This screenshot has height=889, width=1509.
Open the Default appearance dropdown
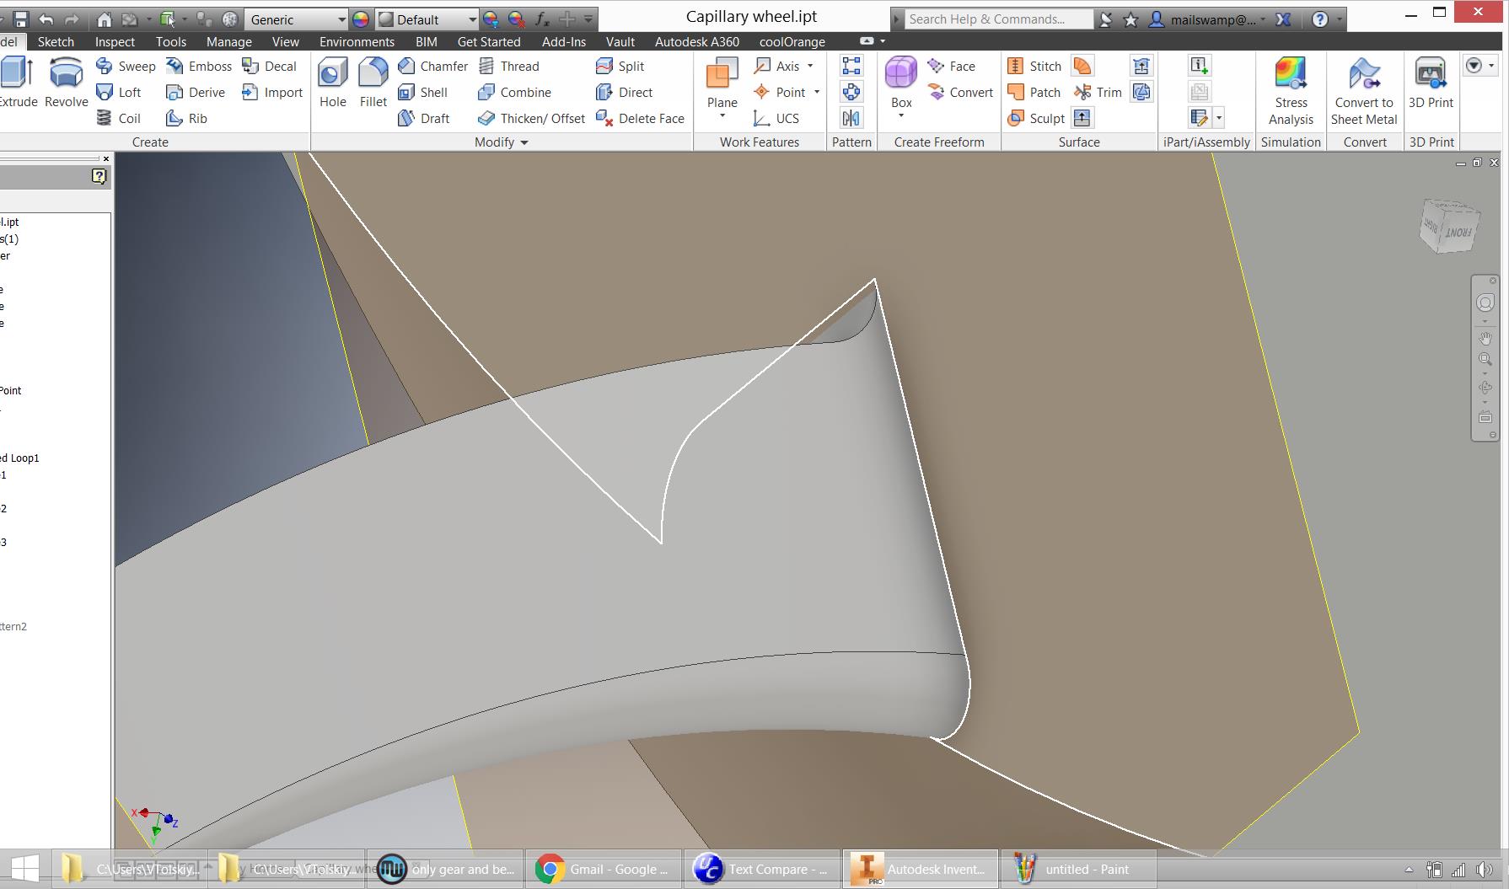pos(472,19)
